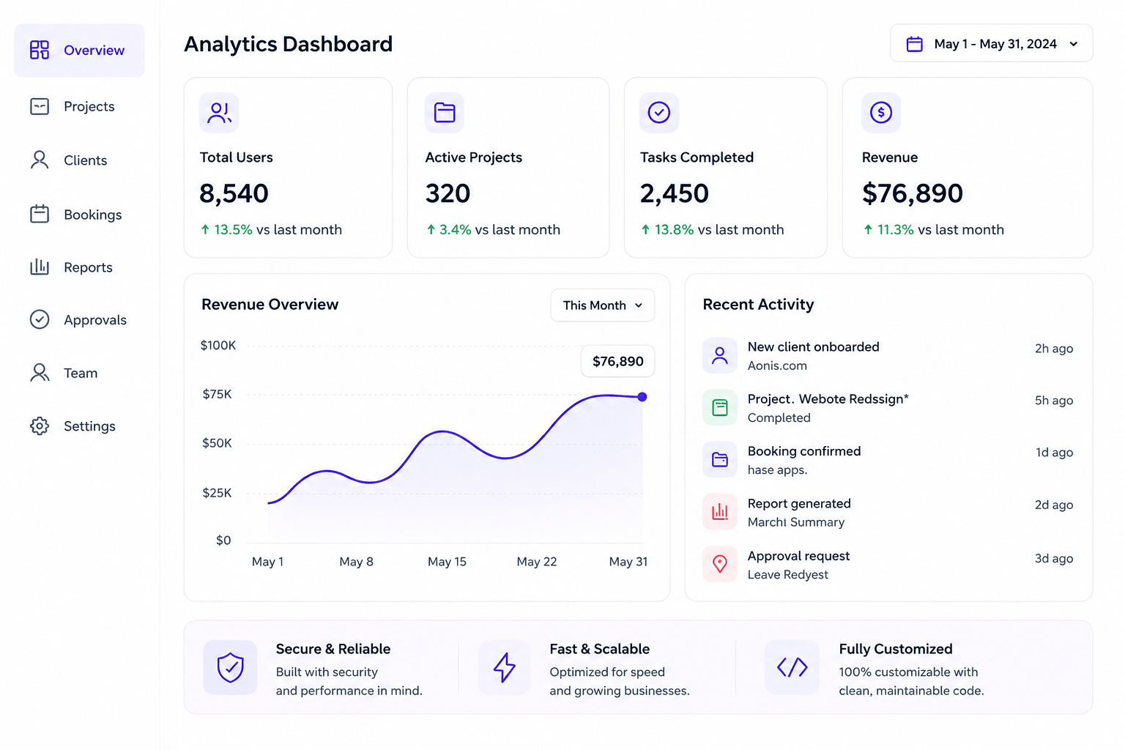Screen dimensions: 1125x750
Task: Go to the Overview menu item
Action: click(80, 50)
